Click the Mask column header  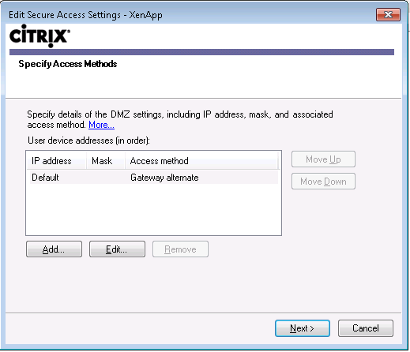(106, 161)
